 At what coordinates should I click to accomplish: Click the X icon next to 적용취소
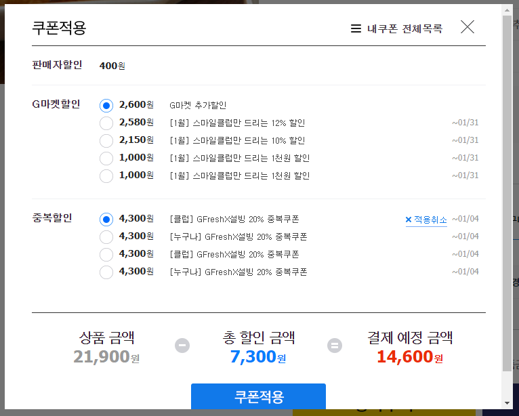(x=409, y=220)
